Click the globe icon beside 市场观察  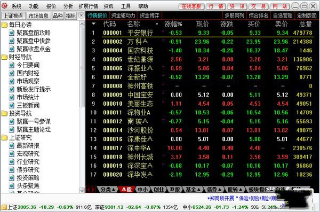pyautogui.click(x=12, y=81)
